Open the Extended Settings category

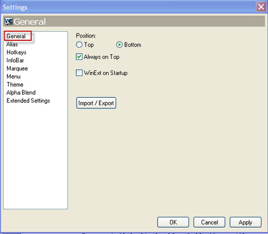[x=28, y=100]
